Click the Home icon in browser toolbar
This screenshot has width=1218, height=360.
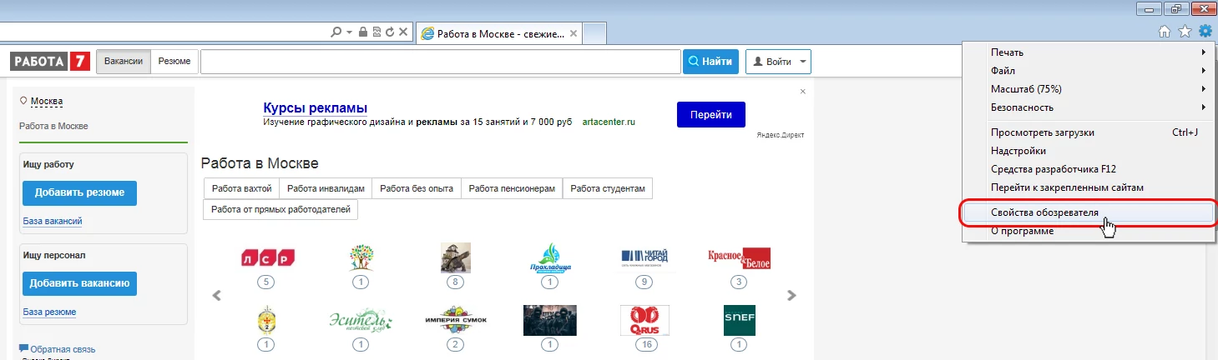tap(1165, 32)
